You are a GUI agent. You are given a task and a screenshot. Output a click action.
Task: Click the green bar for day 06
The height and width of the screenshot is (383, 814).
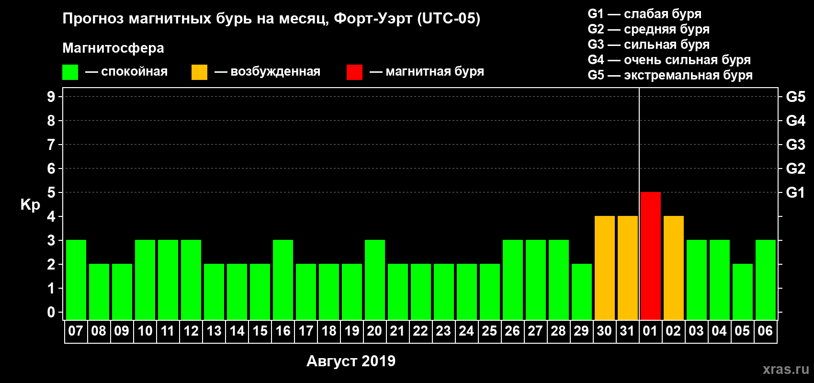[766, 280]
